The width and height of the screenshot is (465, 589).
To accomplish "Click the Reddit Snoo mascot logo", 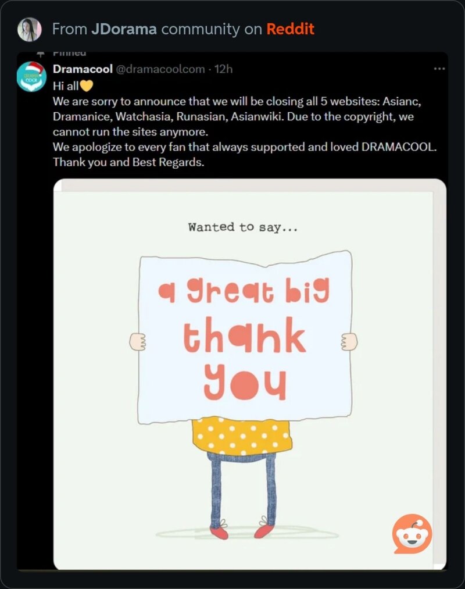I will tap(412, 534).
